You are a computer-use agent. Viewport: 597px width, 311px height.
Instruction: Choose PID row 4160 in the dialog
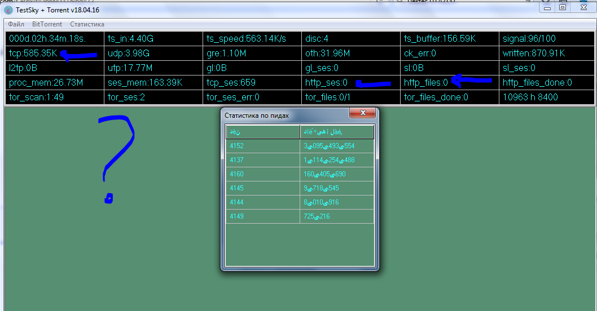click(x=262, y=174)
